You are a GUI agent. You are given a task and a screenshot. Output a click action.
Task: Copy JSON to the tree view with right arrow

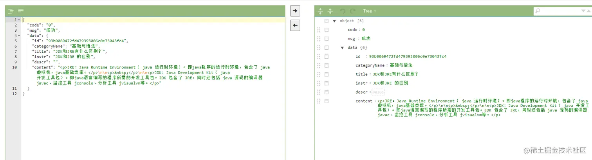click(295, 11)
